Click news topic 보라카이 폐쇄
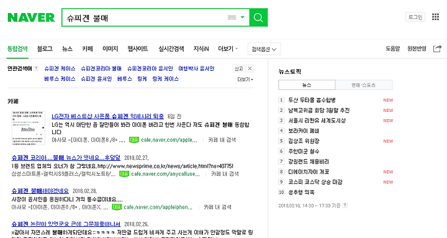Image resolution: width=447 pixels, height=238 pixels. [304, 131]
